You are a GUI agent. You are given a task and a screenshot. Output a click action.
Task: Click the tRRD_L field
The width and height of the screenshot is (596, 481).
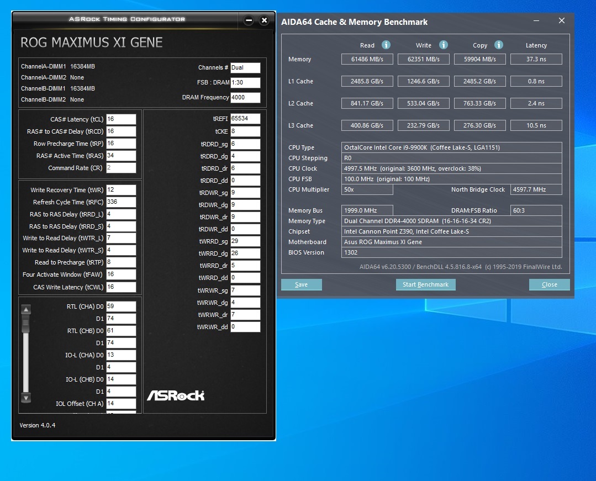121,214
